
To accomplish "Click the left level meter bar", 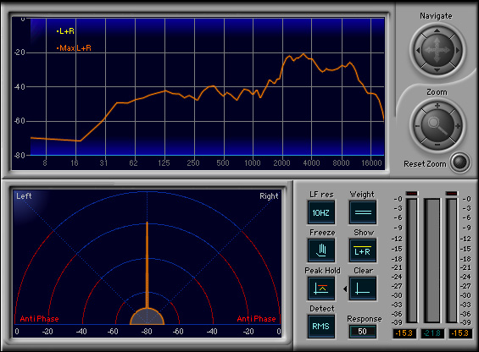I will tap(411, 261).
